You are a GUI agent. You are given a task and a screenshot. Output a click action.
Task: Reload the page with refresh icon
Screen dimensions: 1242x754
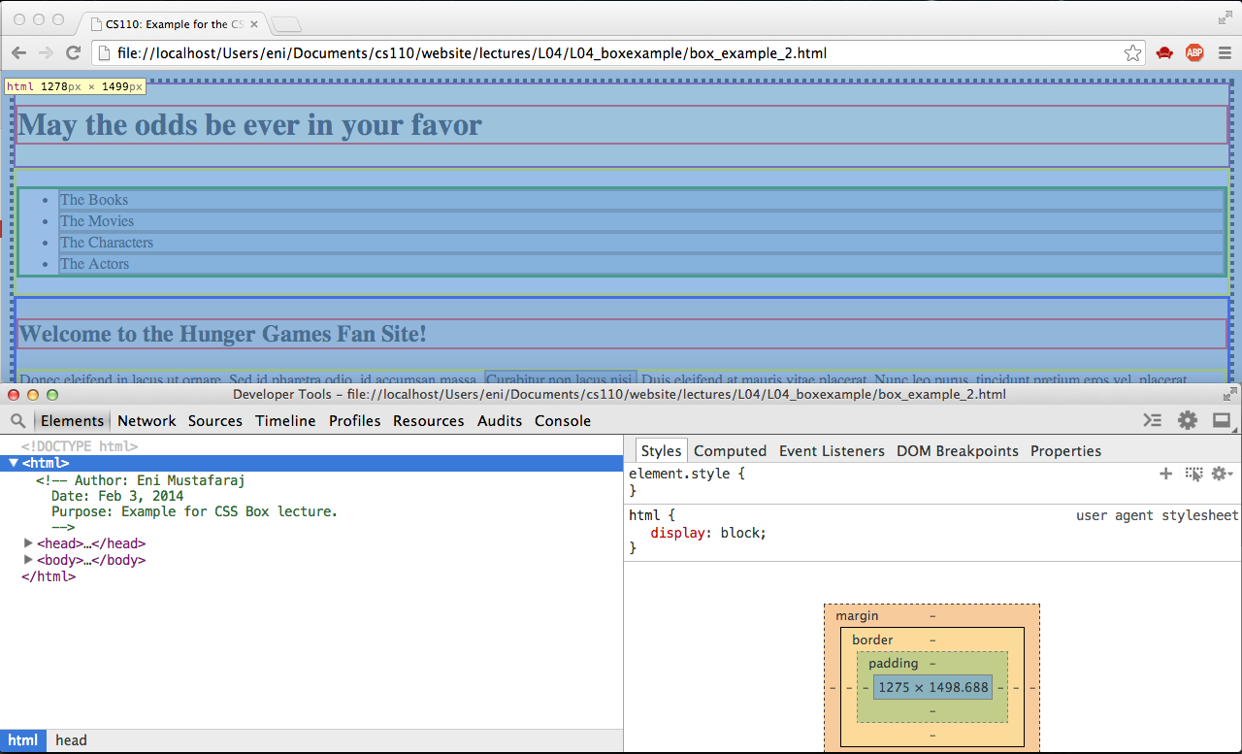click(73, 53)
